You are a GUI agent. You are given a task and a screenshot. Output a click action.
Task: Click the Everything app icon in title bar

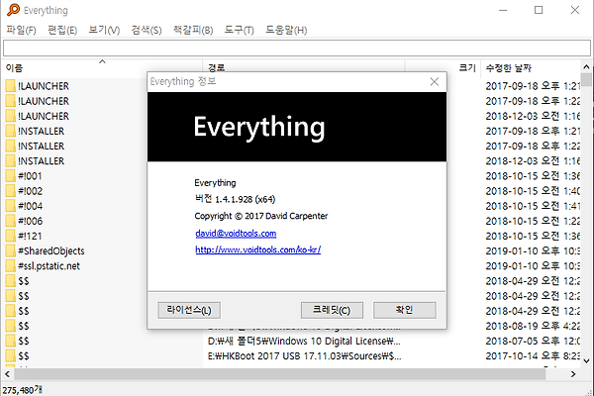point(11,10)
